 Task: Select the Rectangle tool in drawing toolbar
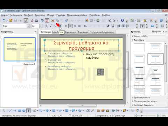click(19, 111)
